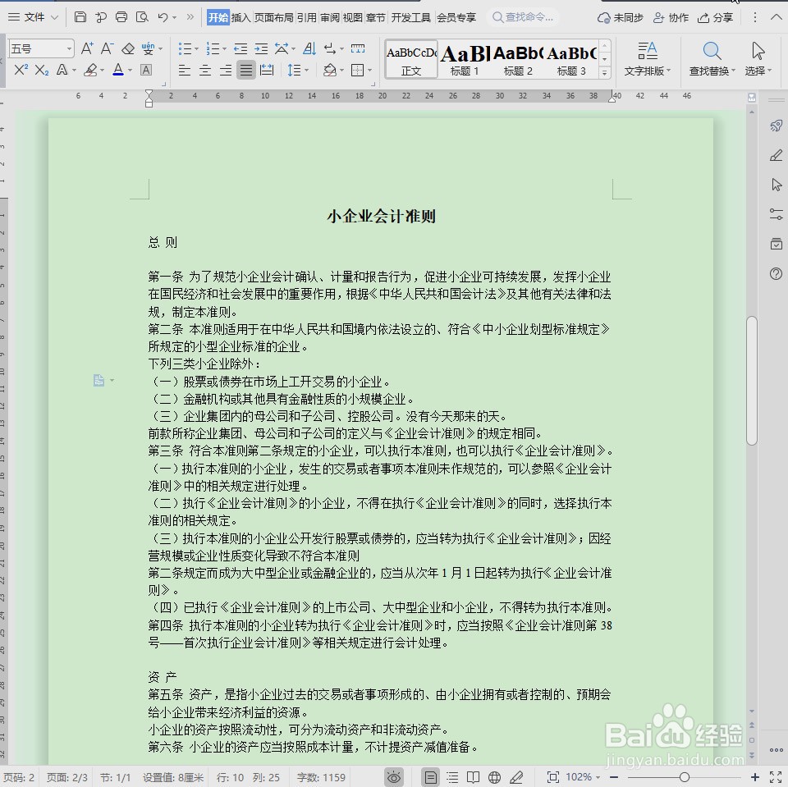The height and width of the screenshot is (787, 788).
Task: Click the 查找命令 search box
Action: pyautogui.click(x=523, y=17)
